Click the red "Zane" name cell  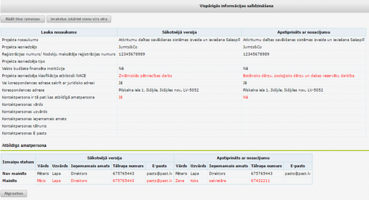click(x=180, y=181)
